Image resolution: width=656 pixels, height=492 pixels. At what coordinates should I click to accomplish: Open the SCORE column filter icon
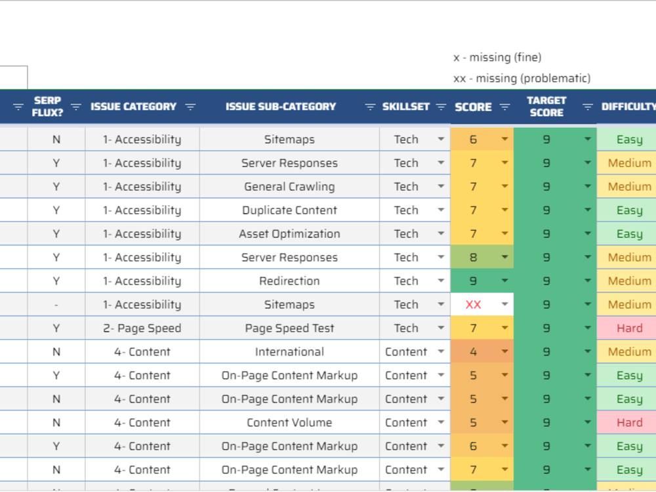click(x=505, y=107)
